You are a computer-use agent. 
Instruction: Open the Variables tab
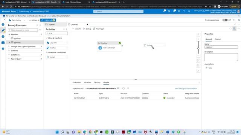[x=88, y=82]
